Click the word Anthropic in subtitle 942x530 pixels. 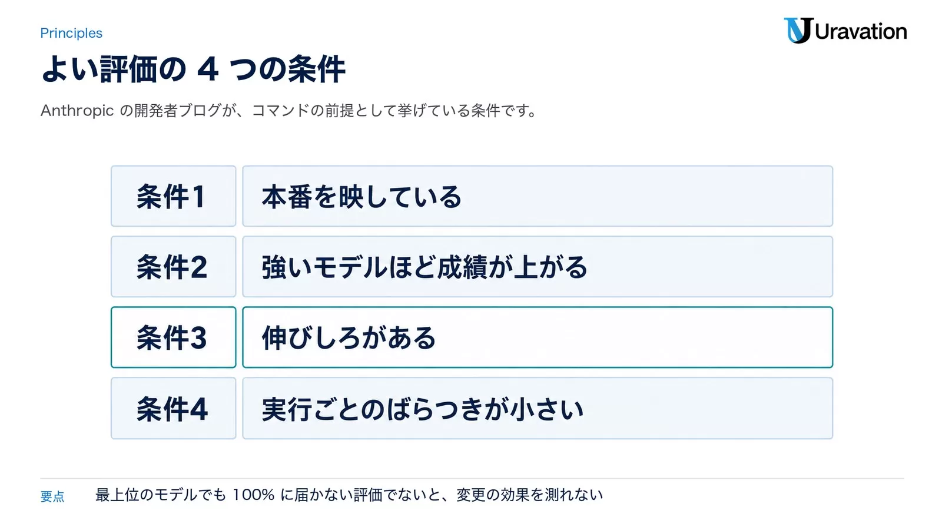[77, 111]
